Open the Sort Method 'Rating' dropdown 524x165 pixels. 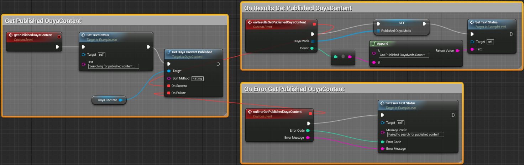198,78
